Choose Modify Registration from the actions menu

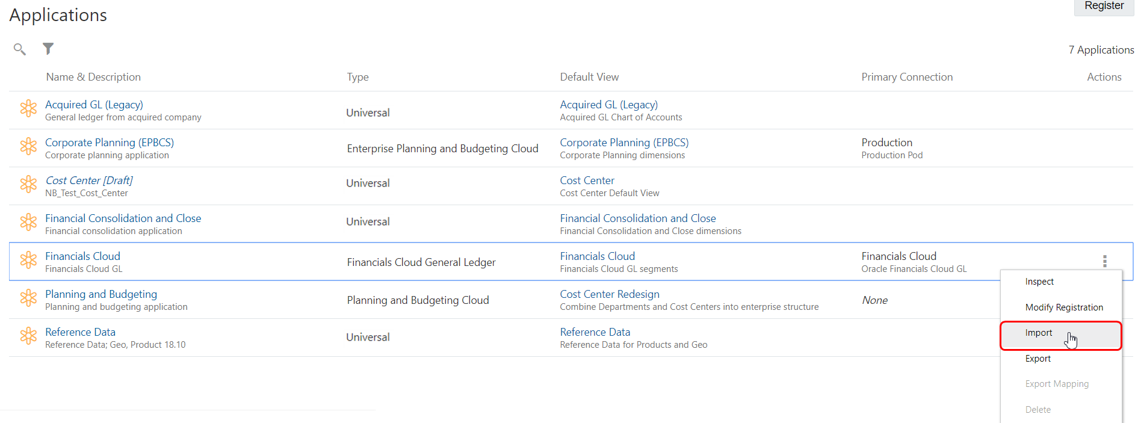[x=1064, y=307]
